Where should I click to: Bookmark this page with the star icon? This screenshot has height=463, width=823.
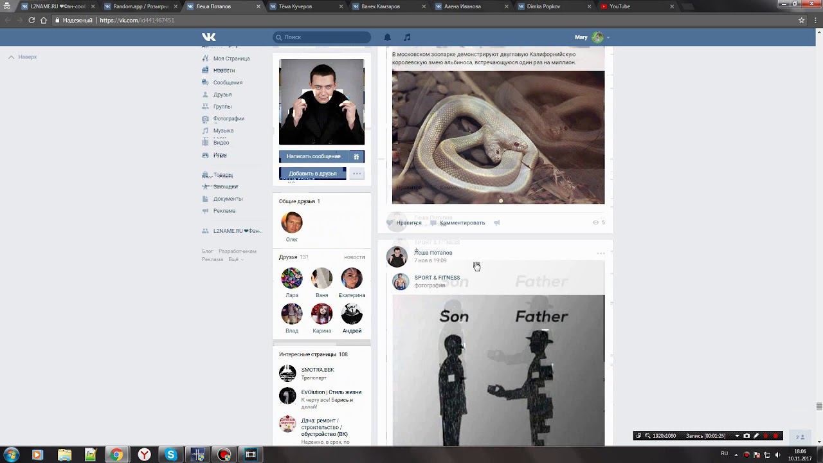tap(802, 20)
